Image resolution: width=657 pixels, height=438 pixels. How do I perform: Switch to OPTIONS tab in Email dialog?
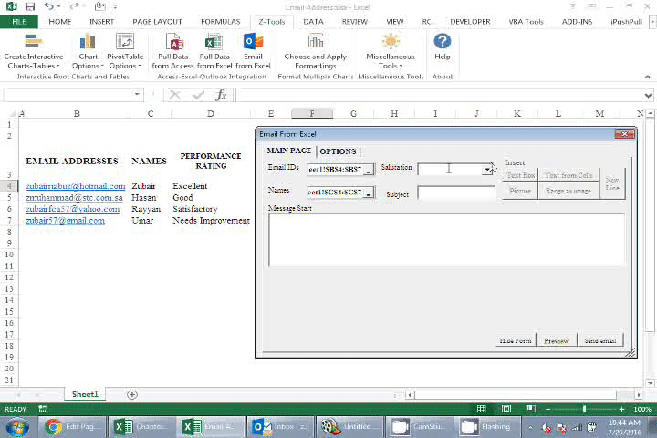pos(338,151)
